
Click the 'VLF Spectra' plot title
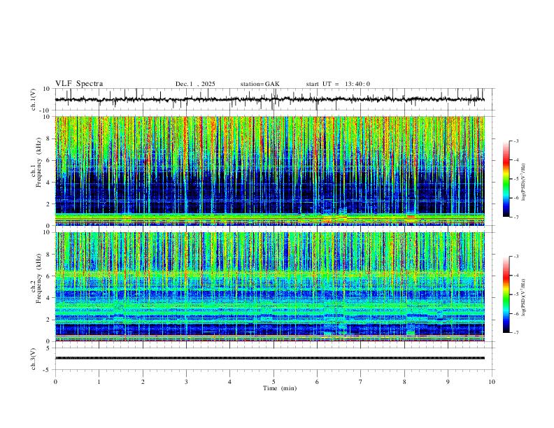tap(79, 84)
